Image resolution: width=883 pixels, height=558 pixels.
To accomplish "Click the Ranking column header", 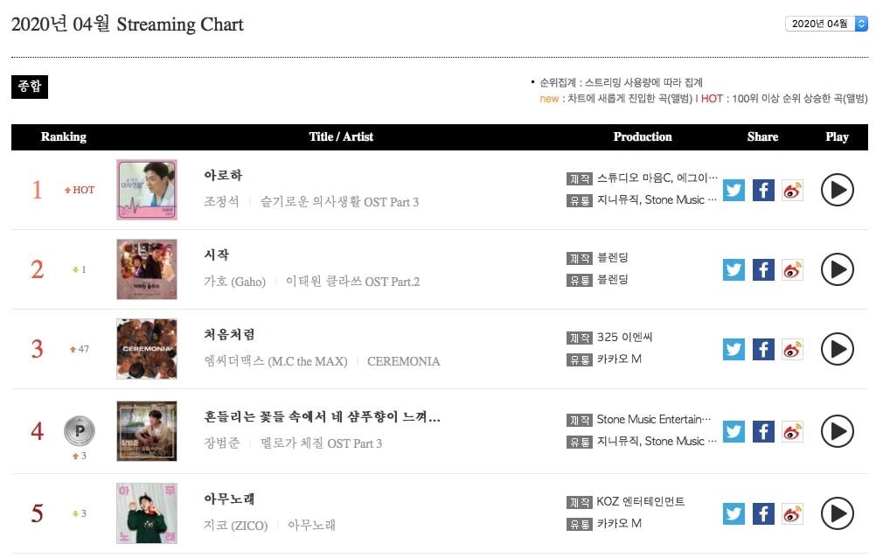I will click(x=64, y=136).
